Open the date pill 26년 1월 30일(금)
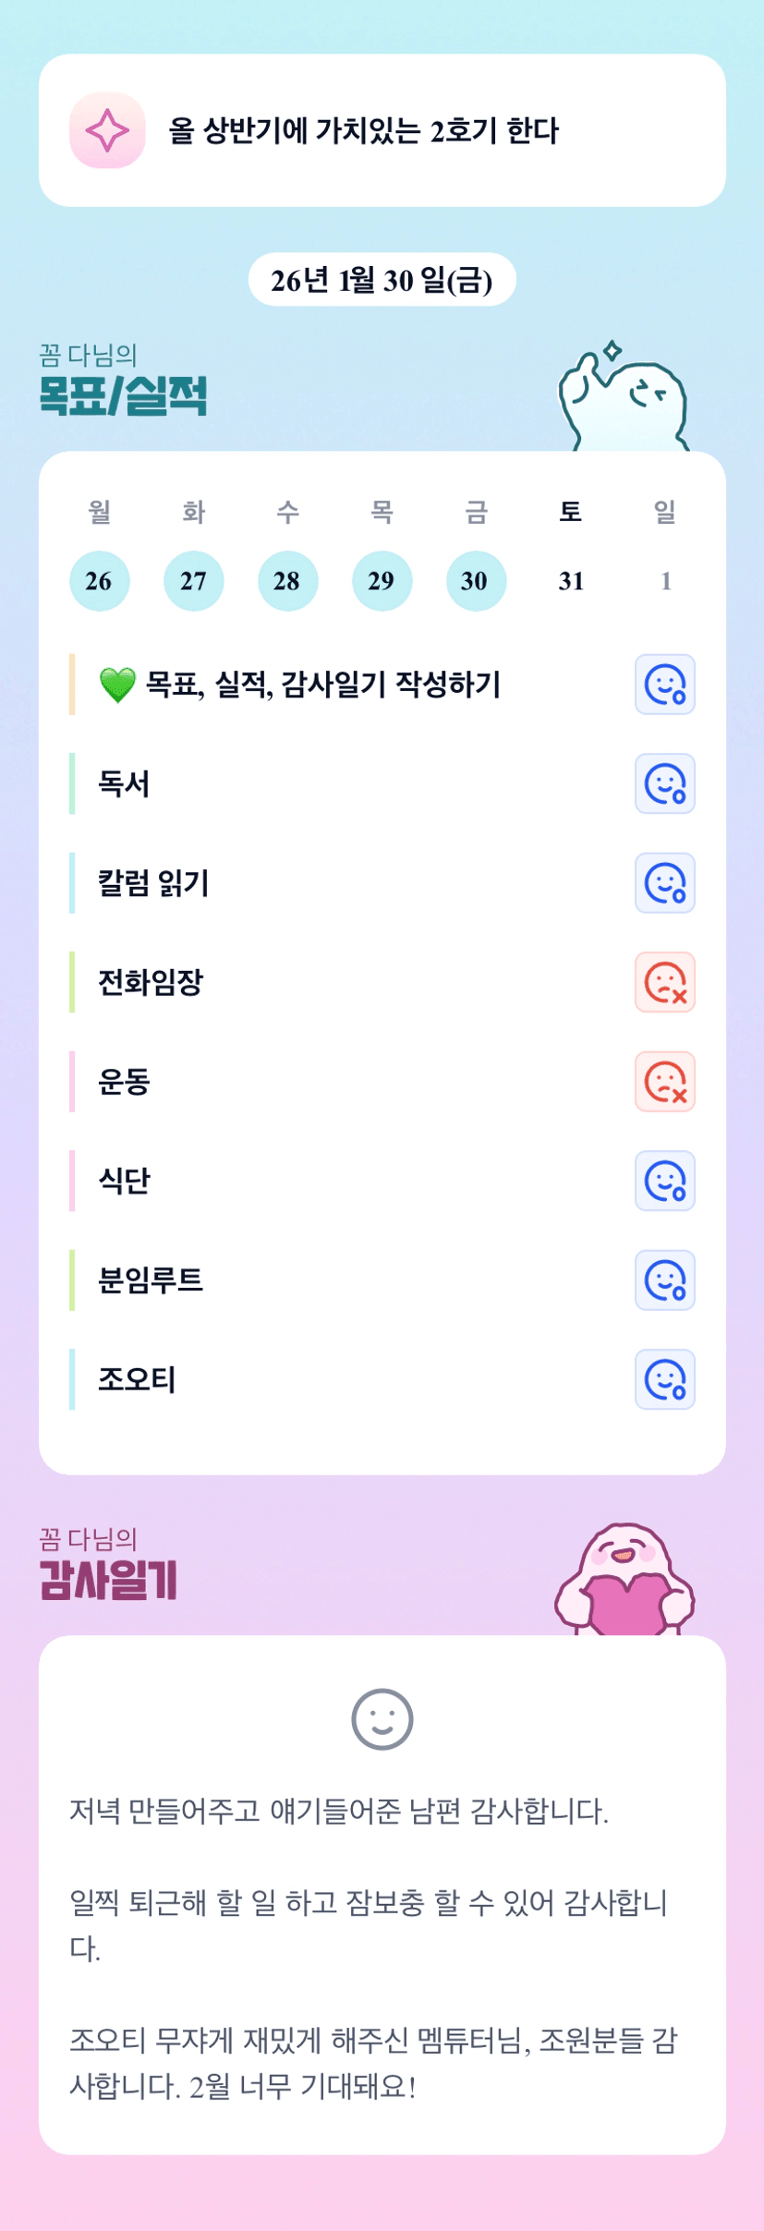 382,280
